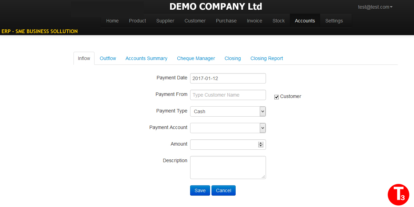The height and width of the screenshot is (207, 414).
Task: Switch to the Outflow tab
Action: click(x=108, y=58)
